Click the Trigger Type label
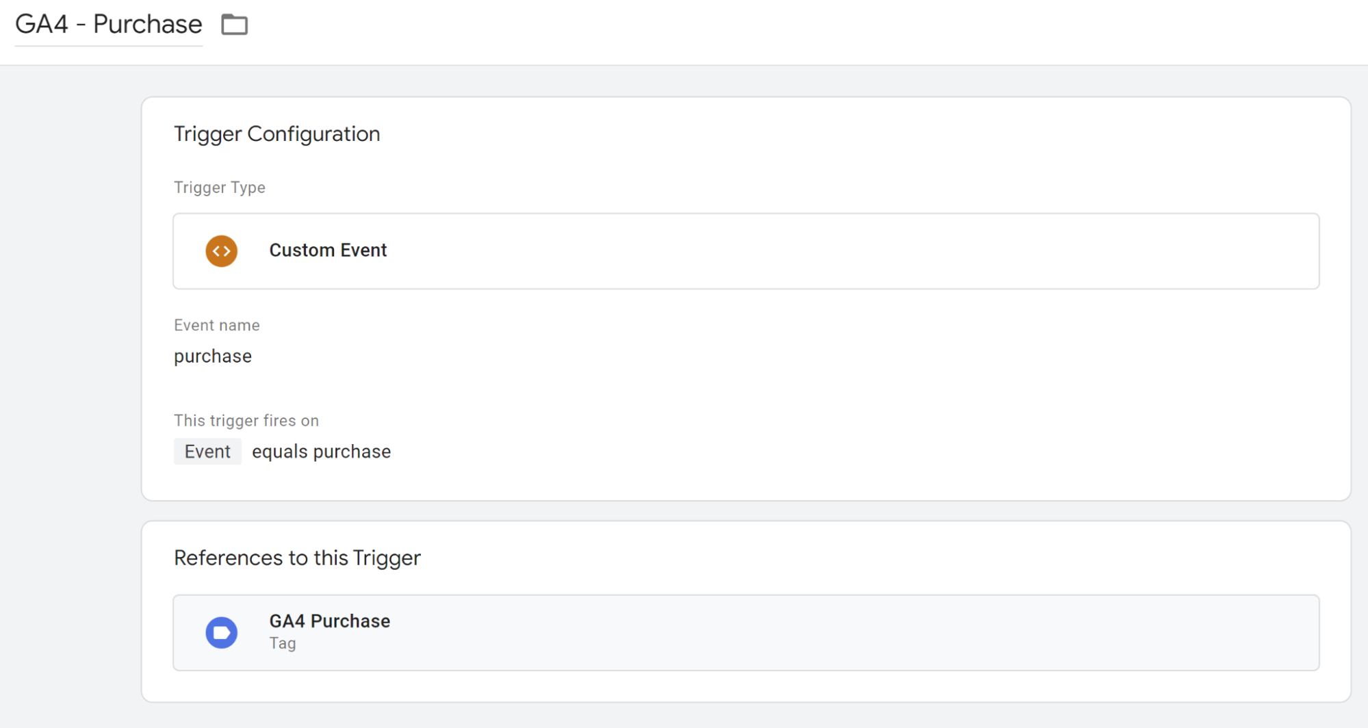The height and width of the screenshot is (728, 1368). click(x=220, y=187)
